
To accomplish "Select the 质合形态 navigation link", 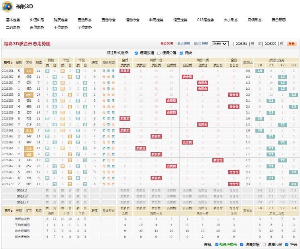I will pyautogui.click(x=278, y=20).
